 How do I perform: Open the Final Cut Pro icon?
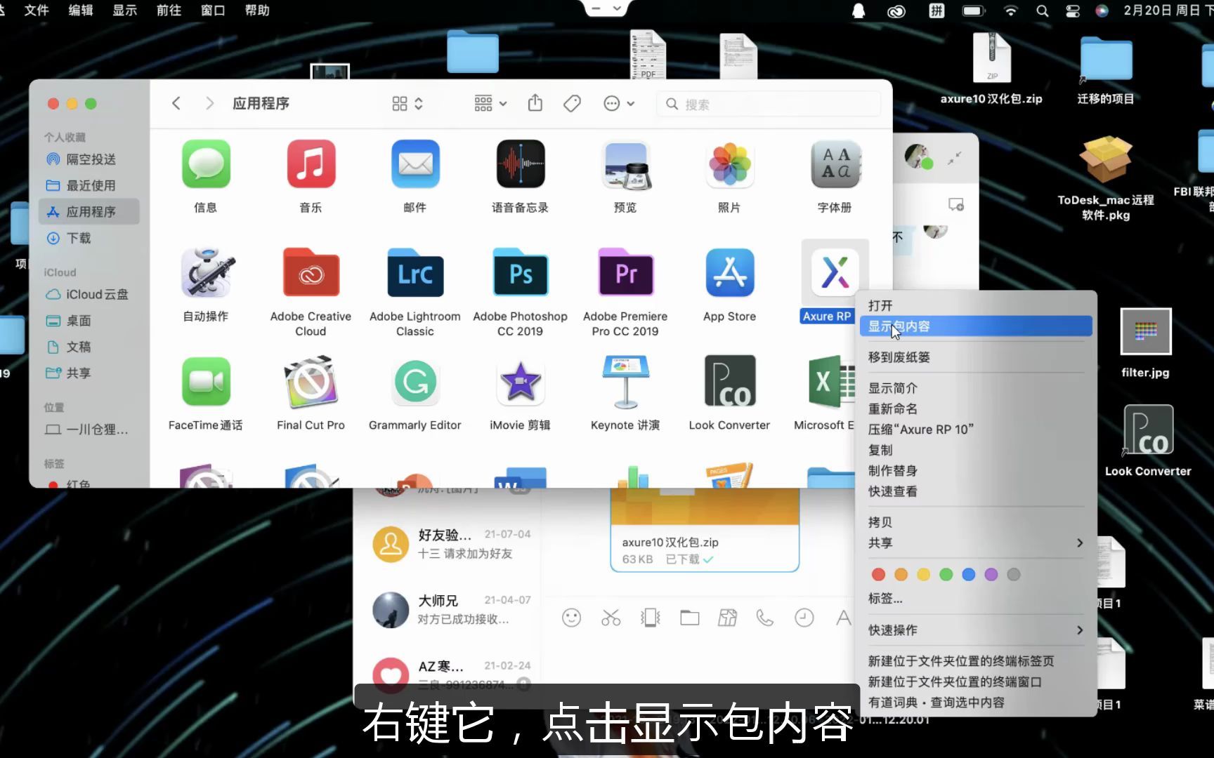coord(311,382)
